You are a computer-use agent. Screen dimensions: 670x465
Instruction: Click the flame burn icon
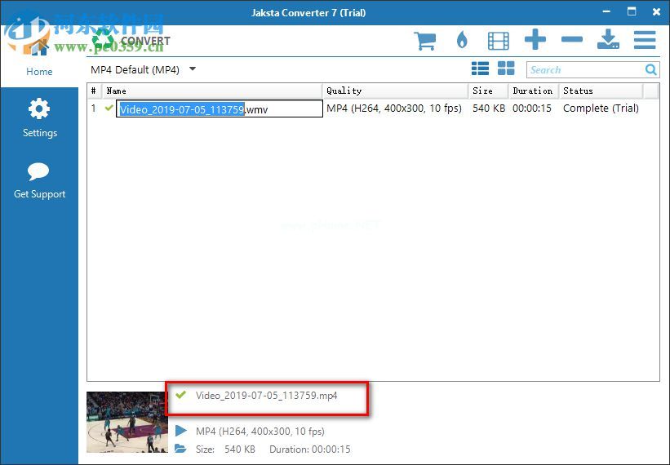[x=462, y=40]
